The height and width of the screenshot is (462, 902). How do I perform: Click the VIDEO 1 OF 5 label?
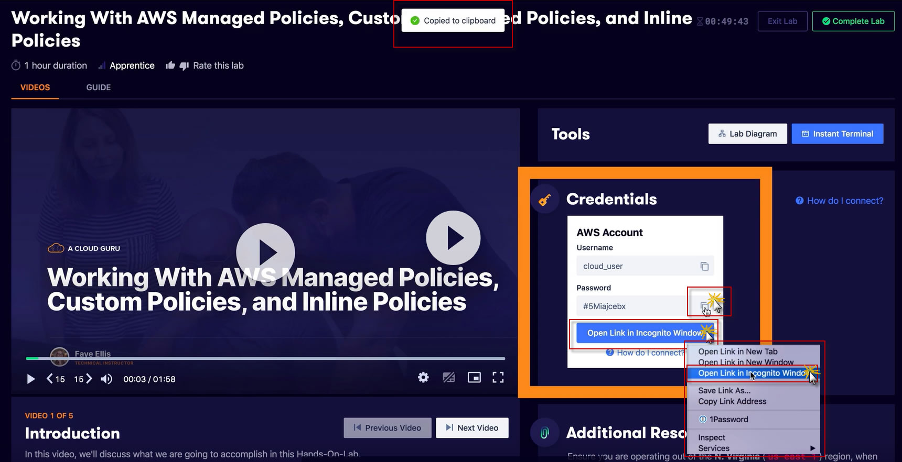click(49, 415)
